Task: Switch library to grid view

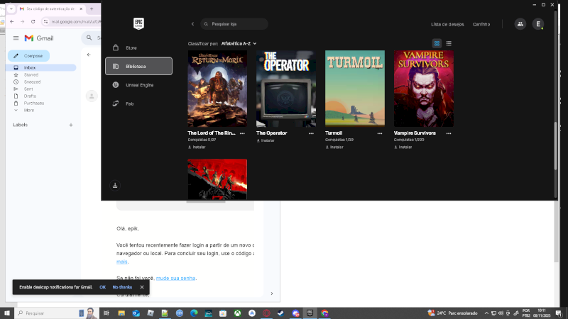Action: [x=437, y=43]
